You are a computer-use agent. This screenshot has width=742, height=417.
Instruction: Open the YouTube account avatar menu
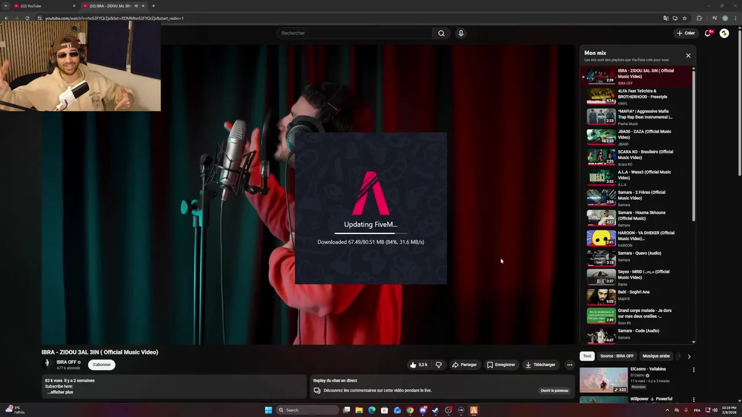pos(724,33)
